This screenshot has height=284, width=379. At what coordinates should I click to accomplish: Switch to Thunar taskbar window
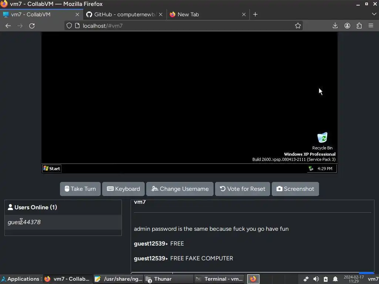coord(169,279)
